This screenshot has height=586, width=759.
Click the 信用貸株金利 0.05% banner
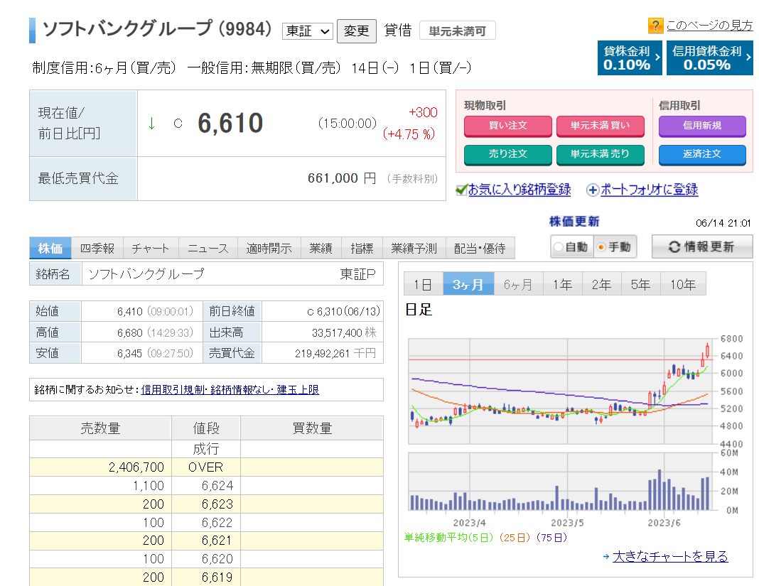(710, 58)
